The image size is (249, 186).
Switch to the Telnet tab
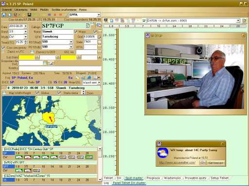[108, 178]
